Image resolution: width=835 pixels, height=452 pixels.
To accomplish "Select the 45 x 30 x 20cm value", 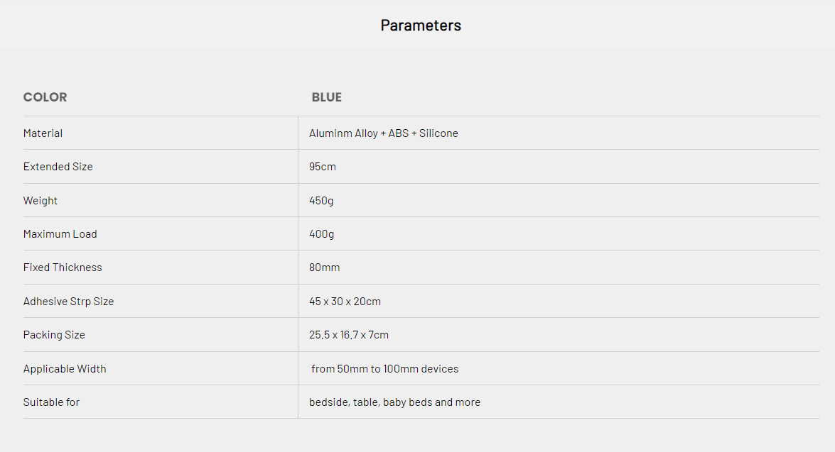I will click(345, 302).
